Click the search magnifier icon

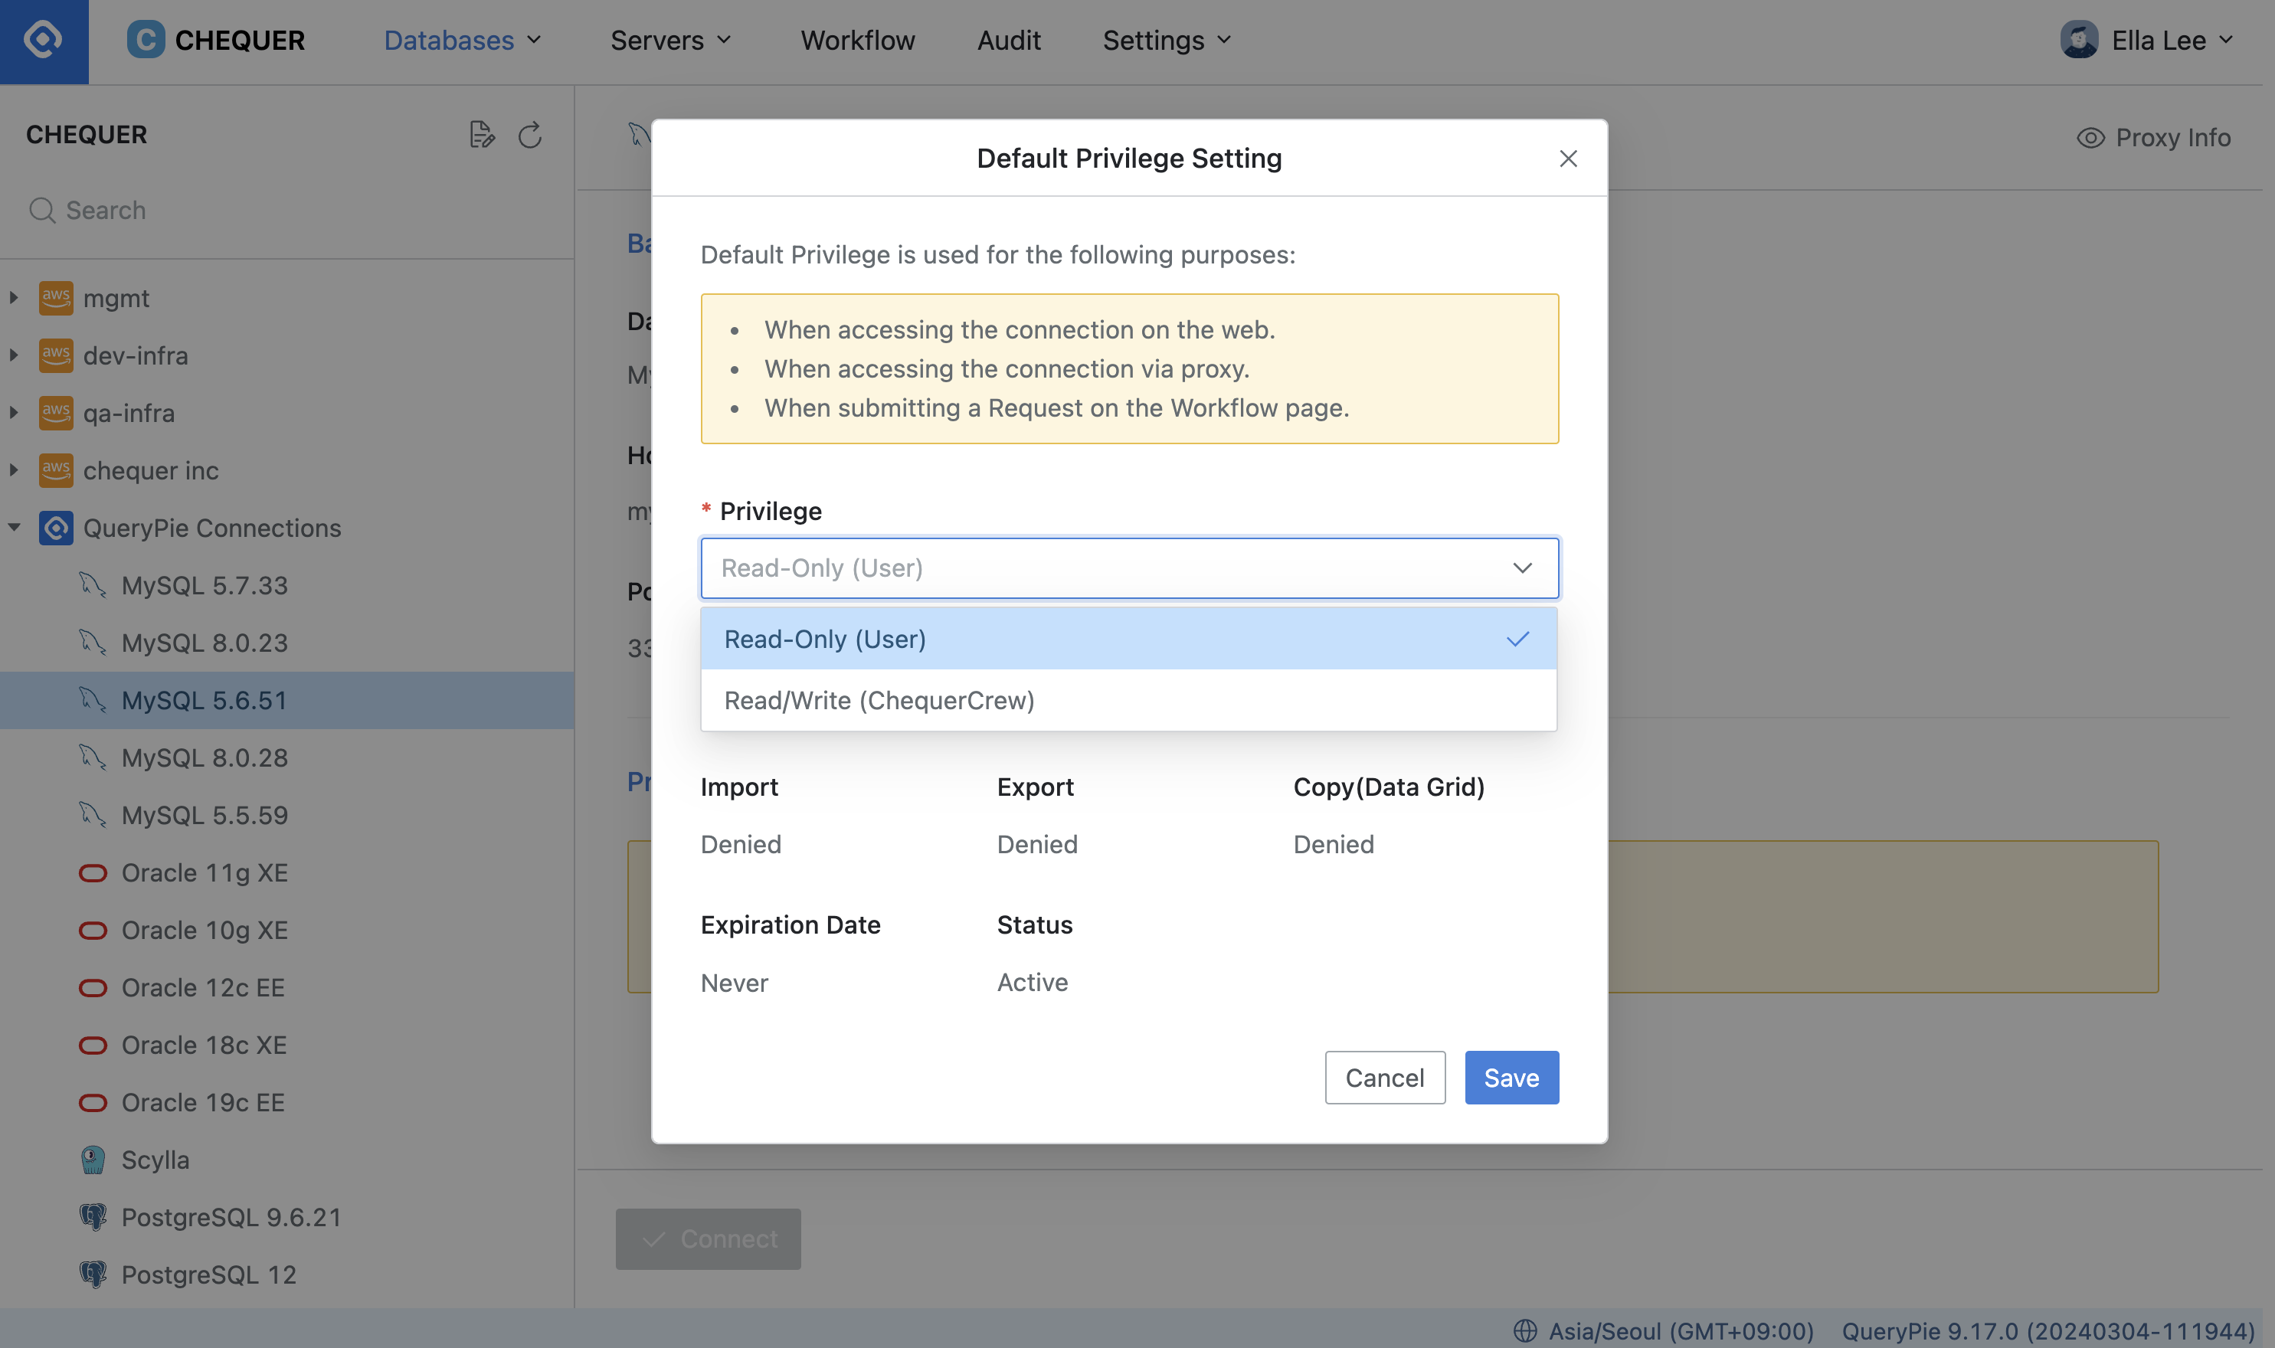pyautogui.click(x=42, y=211)
